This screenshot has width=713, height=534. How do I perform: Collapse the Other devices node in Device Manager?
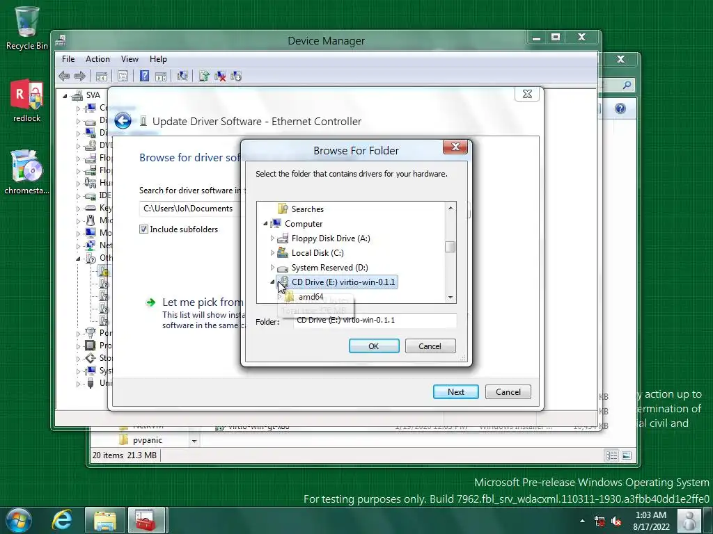click(x=78, y=259)
